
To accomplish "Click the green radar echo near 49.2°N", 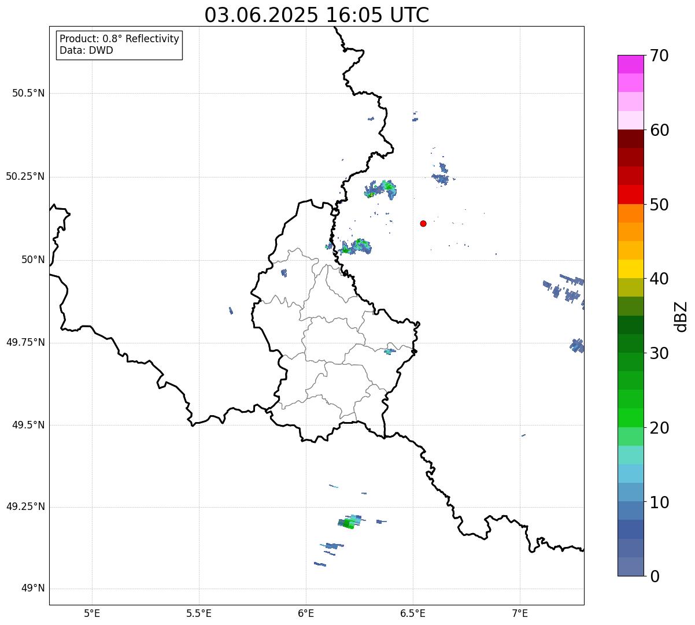I will [x=349, y=522].
